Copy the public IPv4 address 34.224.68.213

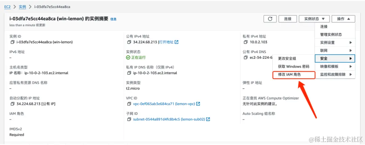tap(129, 42)
